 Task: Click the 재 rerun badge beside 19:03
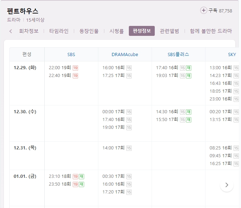188,76
